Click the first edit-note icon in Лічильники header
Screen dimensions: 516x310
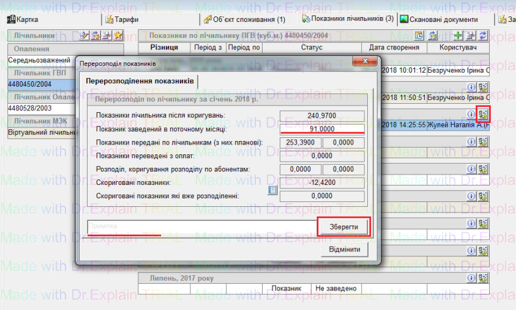[x=85, y=36]
